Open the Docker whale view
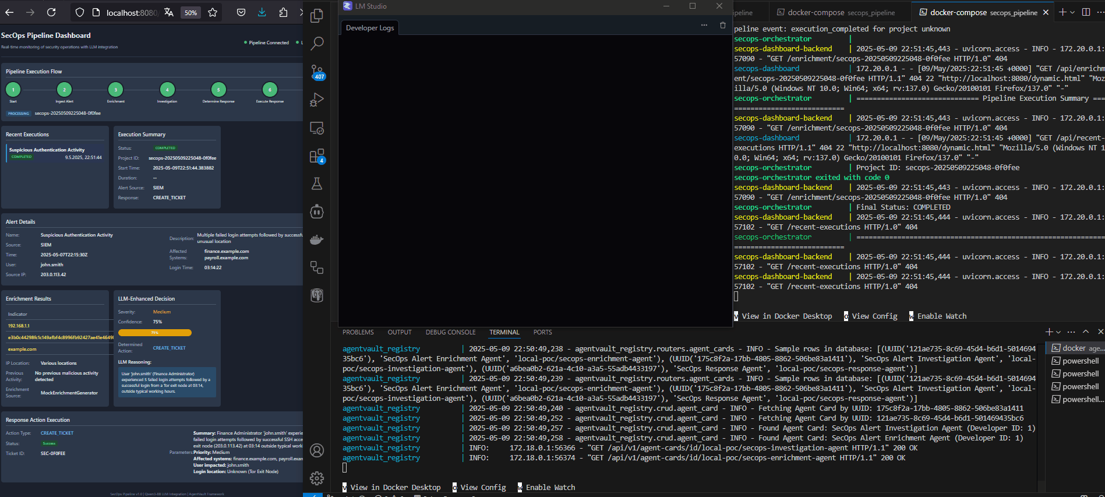Viewport: 1105px width, 497px height. (317, 239)
